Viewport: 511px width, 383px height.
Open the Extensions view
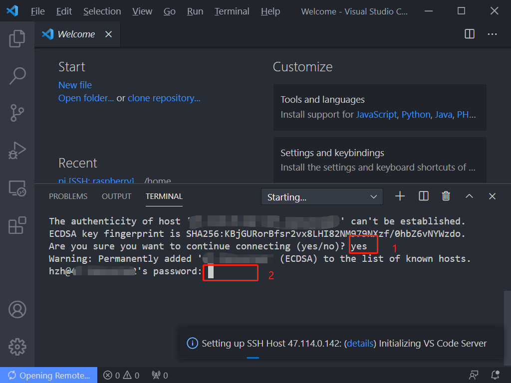[x=17, y=225]
